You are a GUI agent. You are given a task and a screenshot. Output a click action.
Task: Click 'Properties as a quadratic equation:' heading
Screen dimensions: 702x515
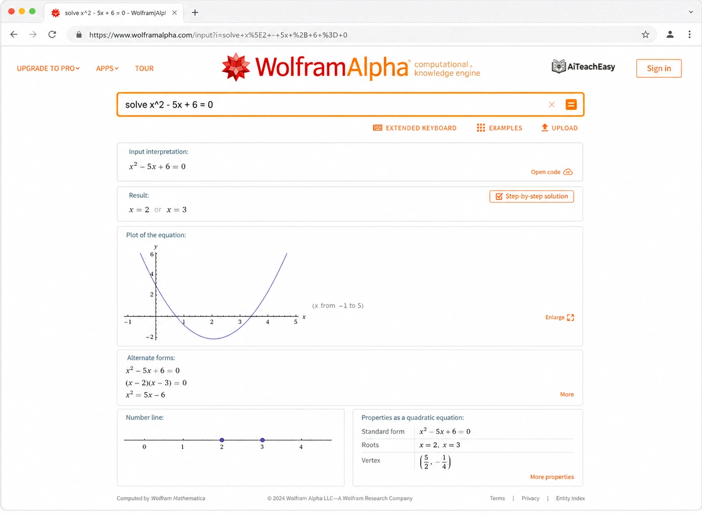413,417
